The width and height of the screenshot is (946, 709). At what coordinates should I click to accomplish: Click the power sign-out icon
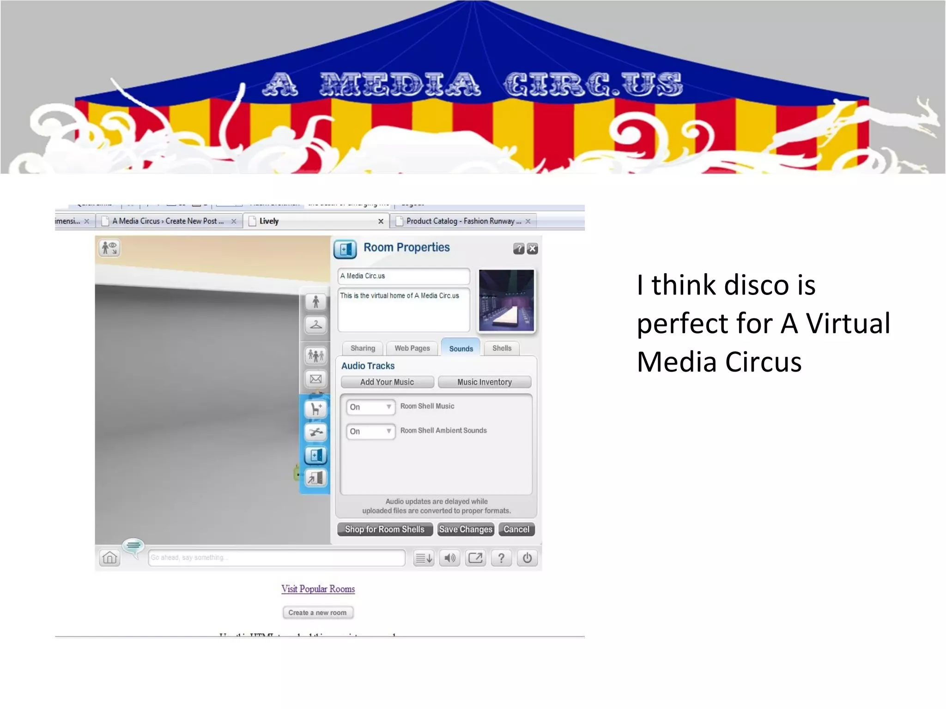[x=527, y=558]
